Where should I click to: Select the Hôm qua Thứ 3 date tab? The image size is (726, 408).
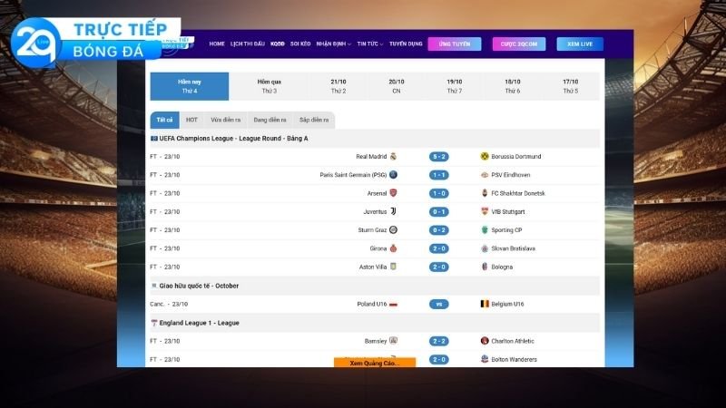tap(269, 86)
